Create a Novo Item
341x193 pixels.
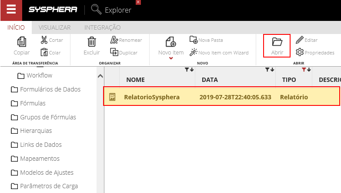pos(171,46)
